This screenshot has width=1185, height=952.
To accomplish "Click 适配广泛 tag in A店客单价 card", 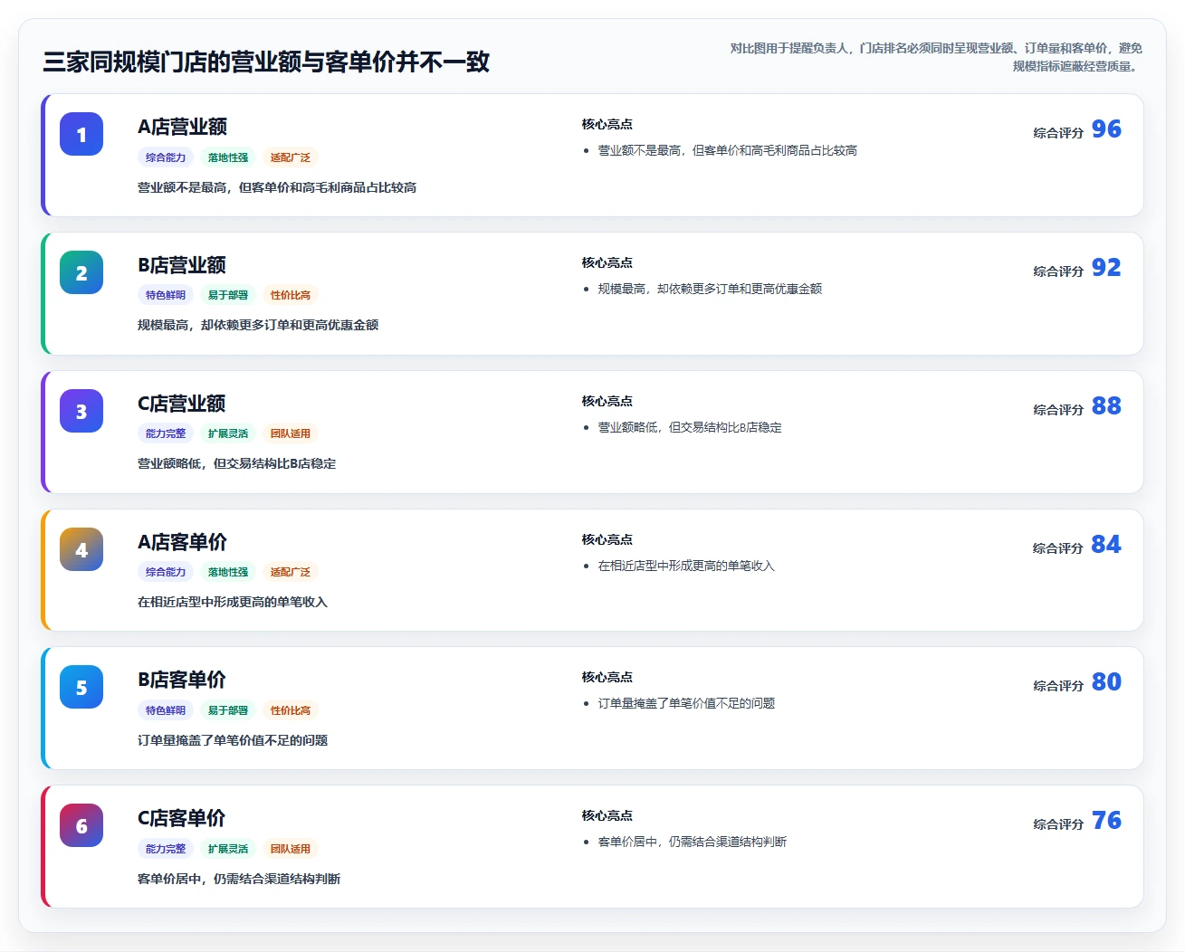I will click(x=291, y=572).
